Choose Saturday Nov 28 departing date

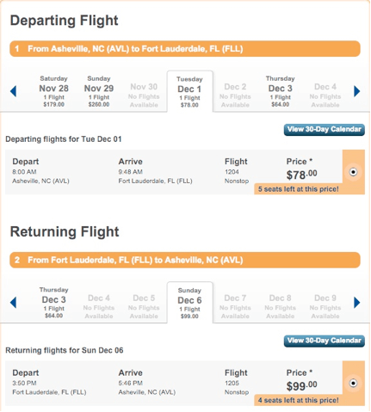tap(53, 91)
